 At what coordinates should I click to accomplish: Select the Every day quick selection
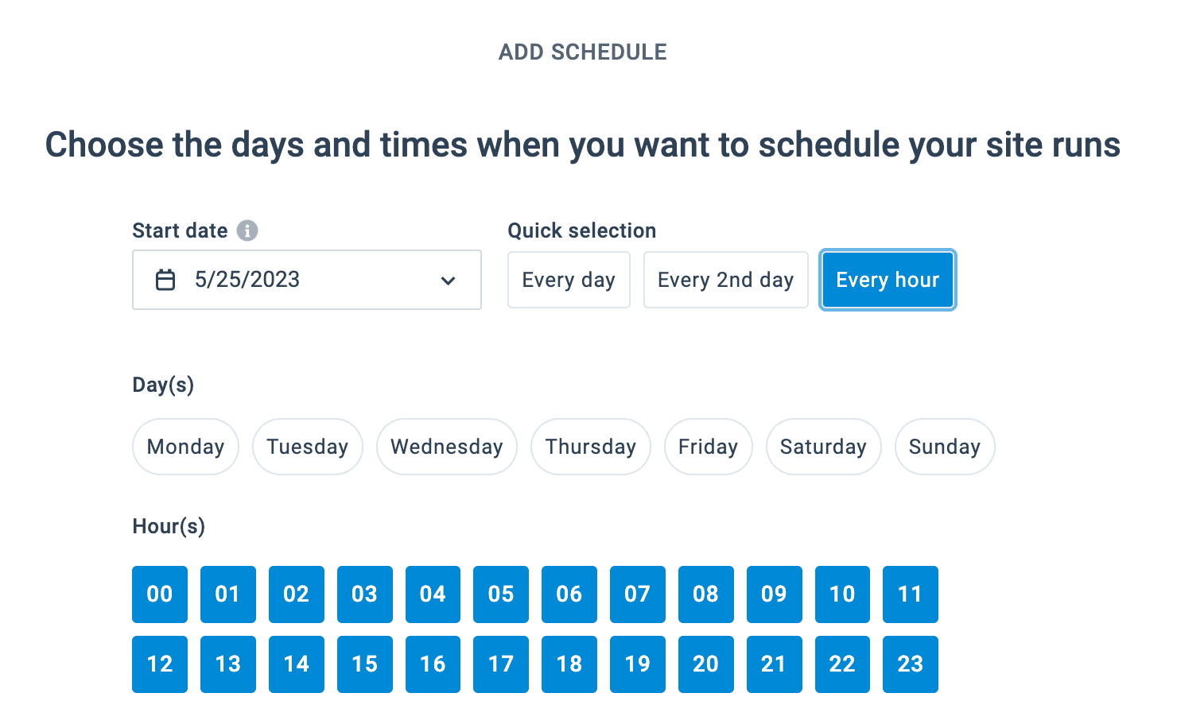(569, 280)
